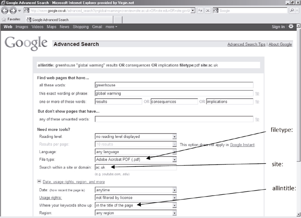This screenshot has height=218, width=301.
Task: Click the Favorites star icon
Action: pyautogui.click(x=4, y=20)
